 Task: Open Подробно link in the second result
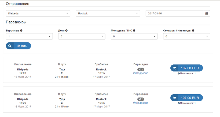coord(142,103)
